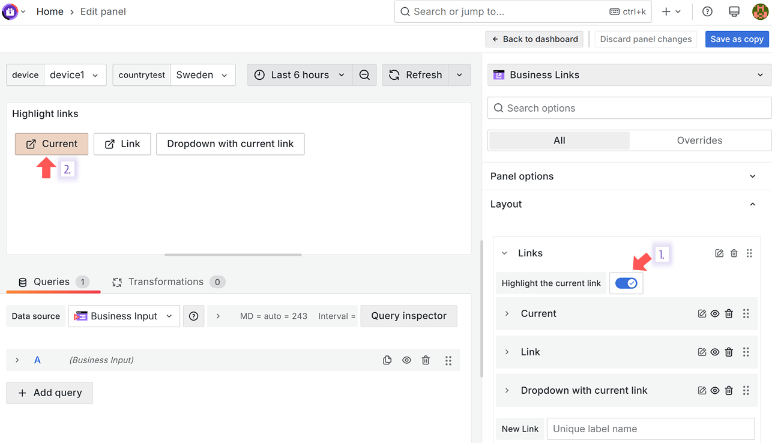Remove query A trash icon
Screen dimensions: 772x443
[426, 360]
